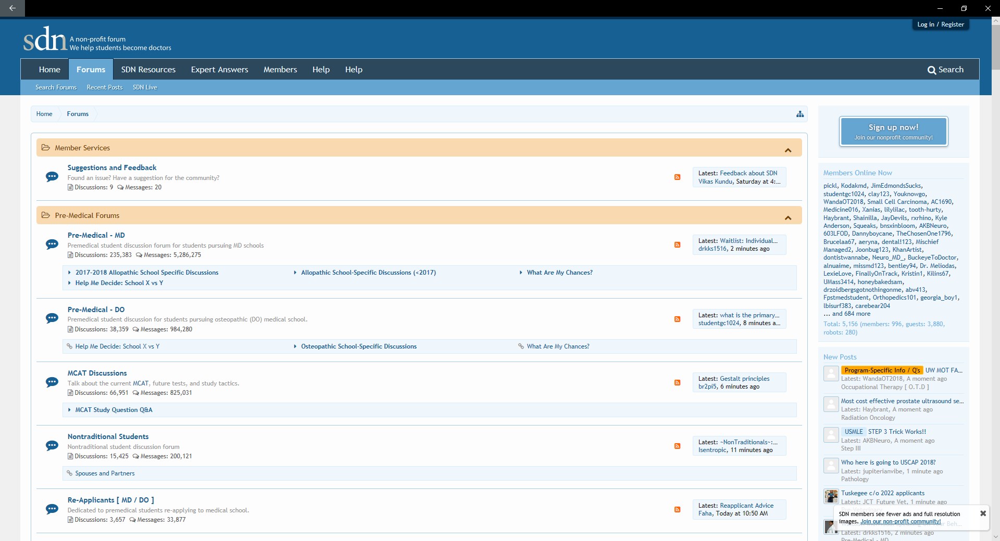The width and height of the screenshot is (1000, 541).
Task: Click speech bubble icon for Re-Applicants
Action: (x=52, y=509)
